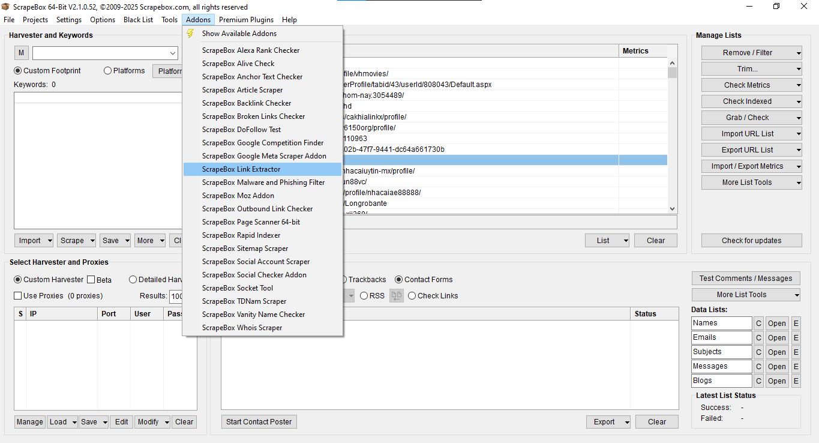This screenshot has width=819, height=443.
Task: Open the Premium Plugins menu
Action: click(246, 20)
